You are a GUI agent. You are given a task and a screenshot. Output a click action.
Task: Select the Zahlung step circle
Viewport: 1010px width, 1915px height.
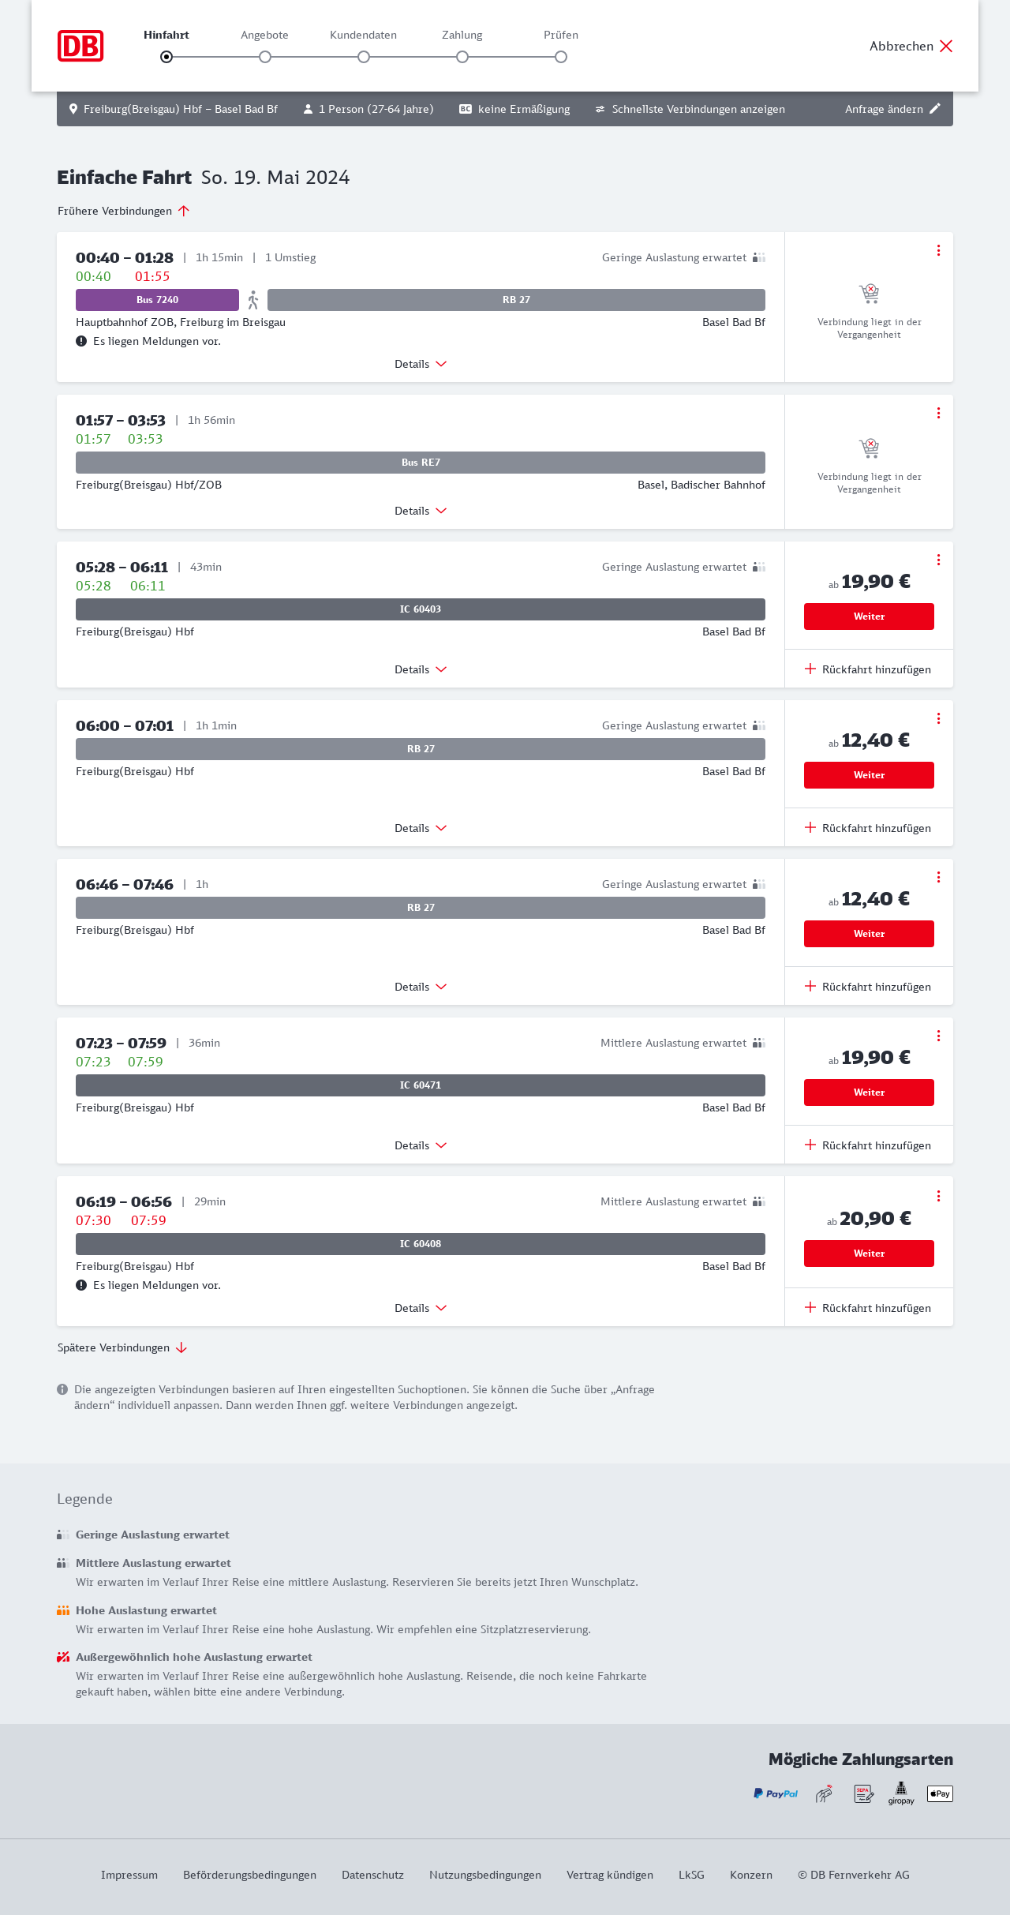click(462, 57)
